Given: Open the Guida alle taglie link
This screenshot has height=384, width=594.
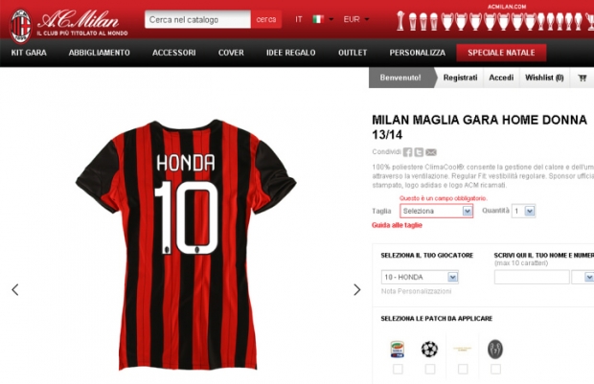Looking at the screenshot, I should pyautogui.click(x=397, y=225).
